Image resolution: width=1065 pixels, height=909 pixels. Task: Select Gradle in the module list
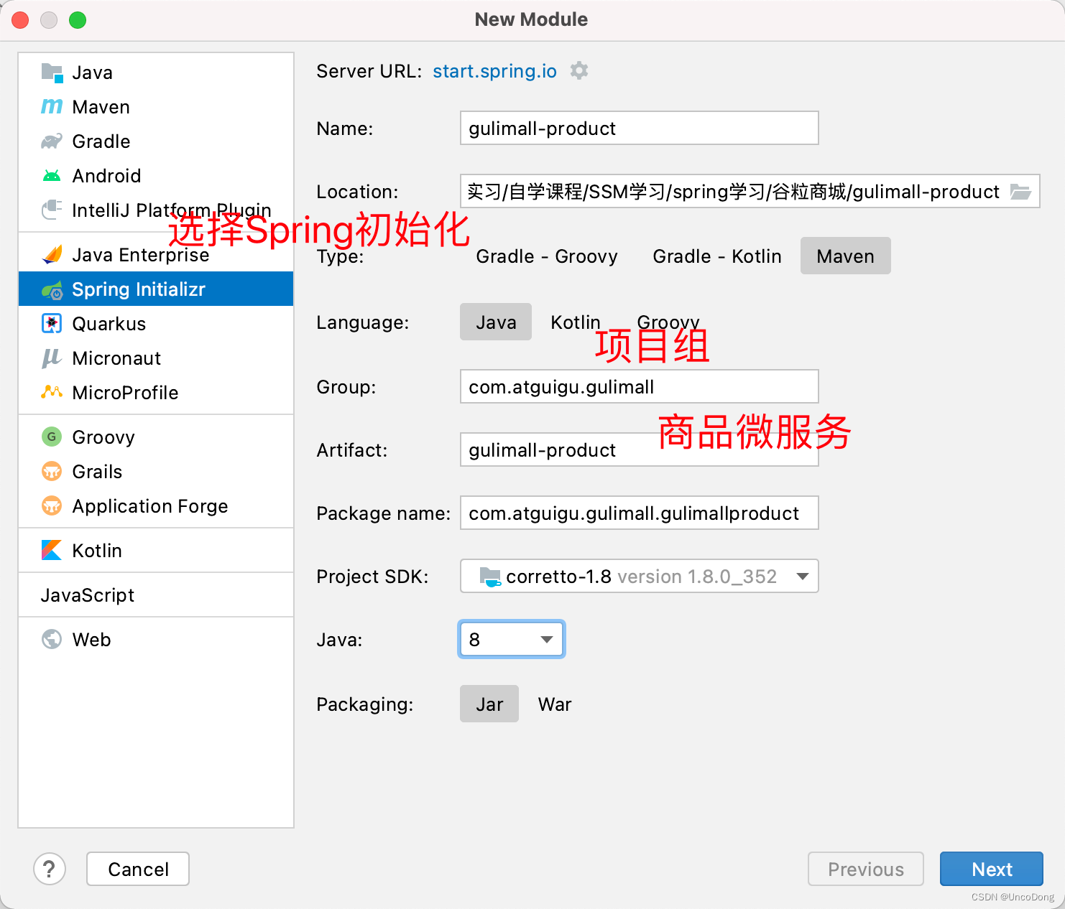(156, 141)
